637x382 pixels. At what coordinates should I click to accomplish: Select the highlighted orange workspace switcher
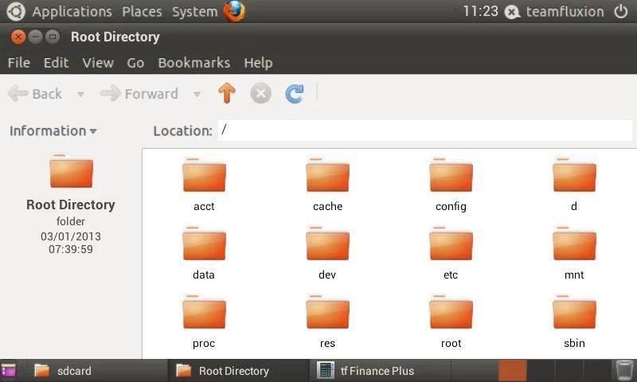pyautogui.click(x=512, y=370)
